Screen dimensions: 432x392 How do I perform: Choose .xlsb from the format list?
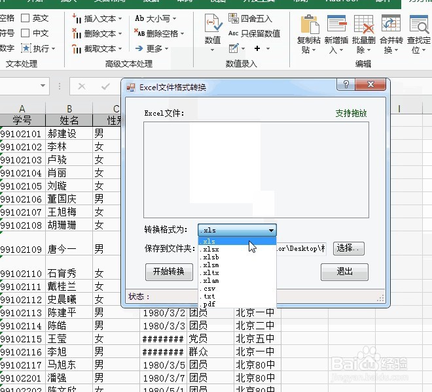tap(237, 257)
